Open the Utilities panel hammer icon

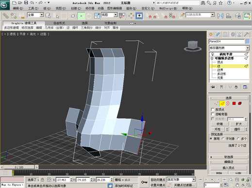(247, 34)
